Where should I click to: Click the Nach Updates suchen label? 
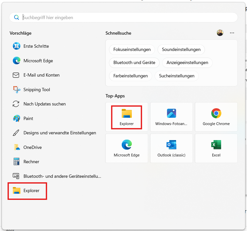[45, 104]
